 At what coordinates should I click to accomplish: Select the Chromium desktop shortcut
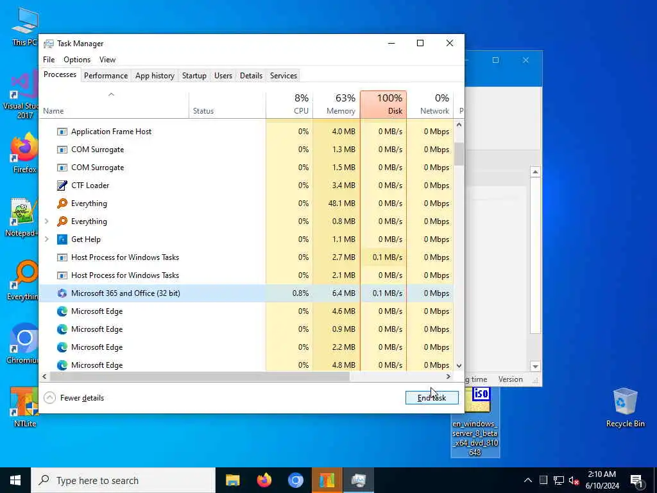[x=23, y=343]
